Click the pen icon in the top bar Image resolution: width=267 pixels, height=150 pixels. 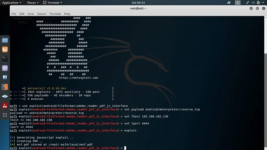click(247, 3)
